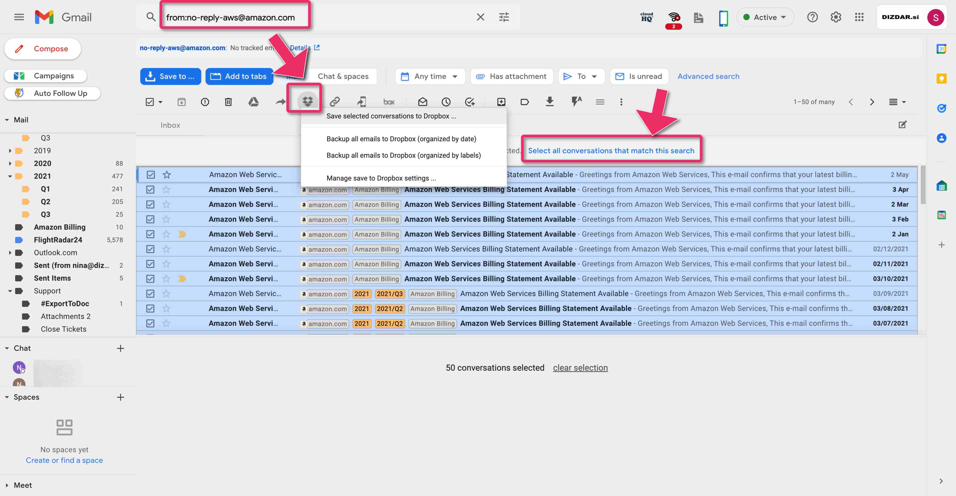This screenshot has height=496, width=956.
Task: Uncheck the 3 Apr Amazon email
Action: [150, 189]
